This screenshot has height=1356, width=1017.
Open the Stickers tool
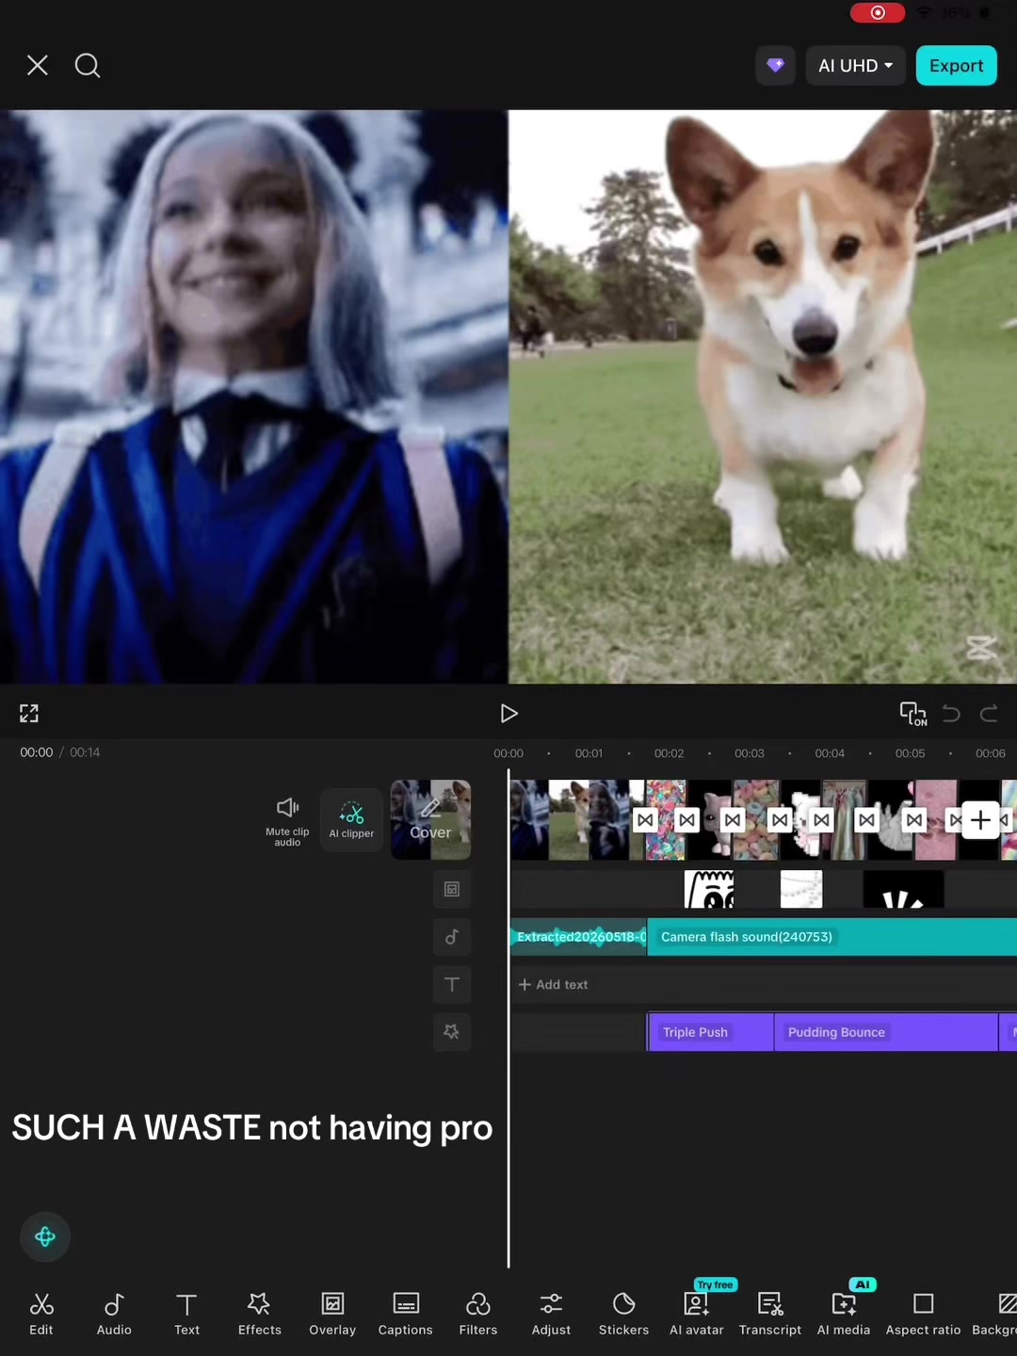point(623,1314)
